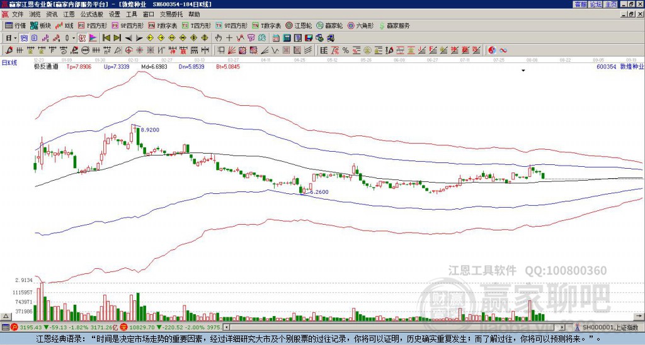The width and height of the screenshot is (645, 345).
Task: Switch to K线 chart view
Action: click(64, 25)
